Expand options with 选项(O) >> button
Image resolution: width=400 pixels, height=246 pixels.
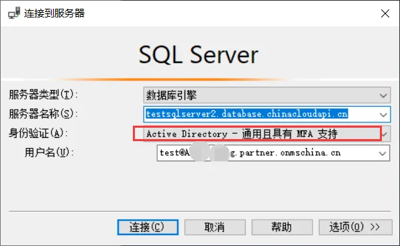coord(355,227)
